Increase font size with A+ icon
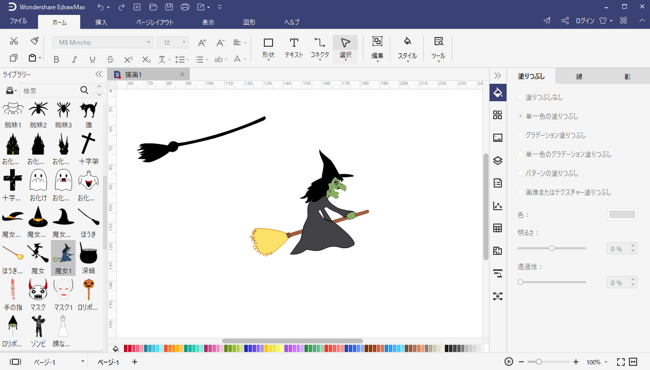 202,43
